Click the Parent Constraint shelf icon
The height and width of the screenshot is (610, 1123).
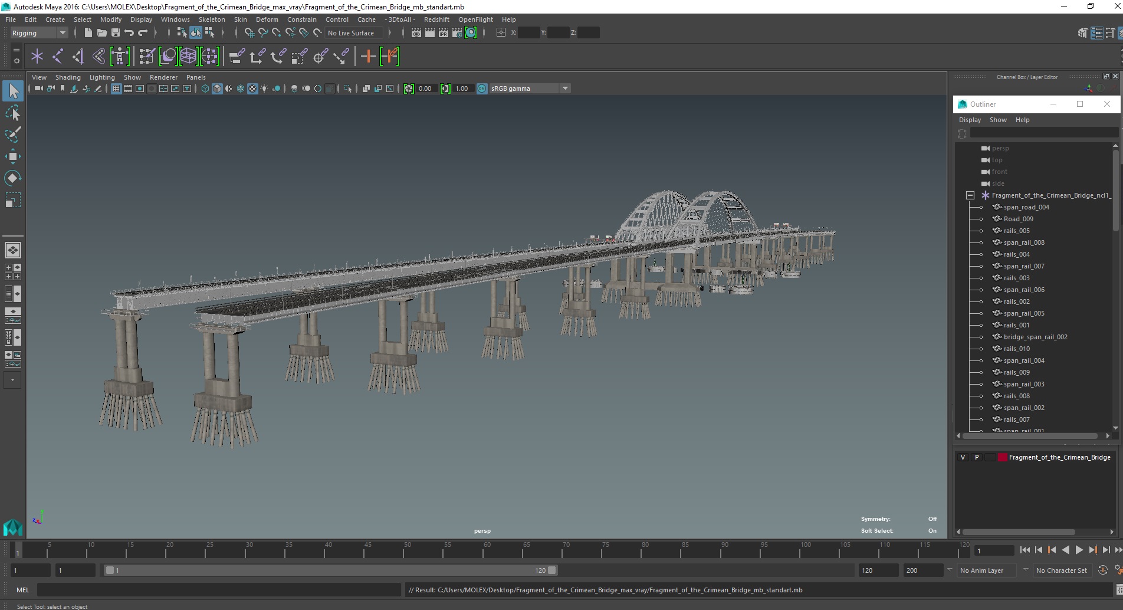click(x=237, y=57)
